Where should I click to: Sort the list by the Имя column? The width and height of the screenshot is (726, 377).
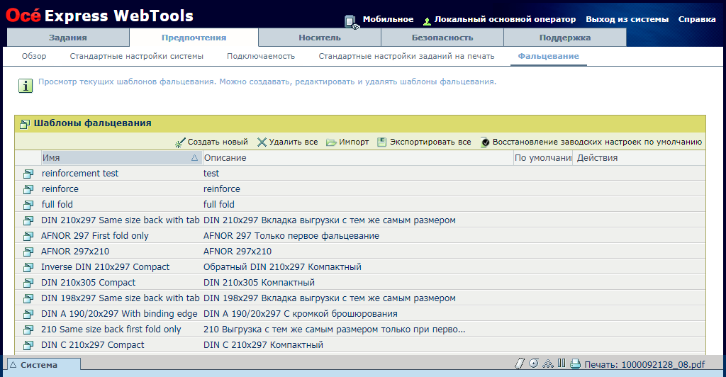coord(121,158)
